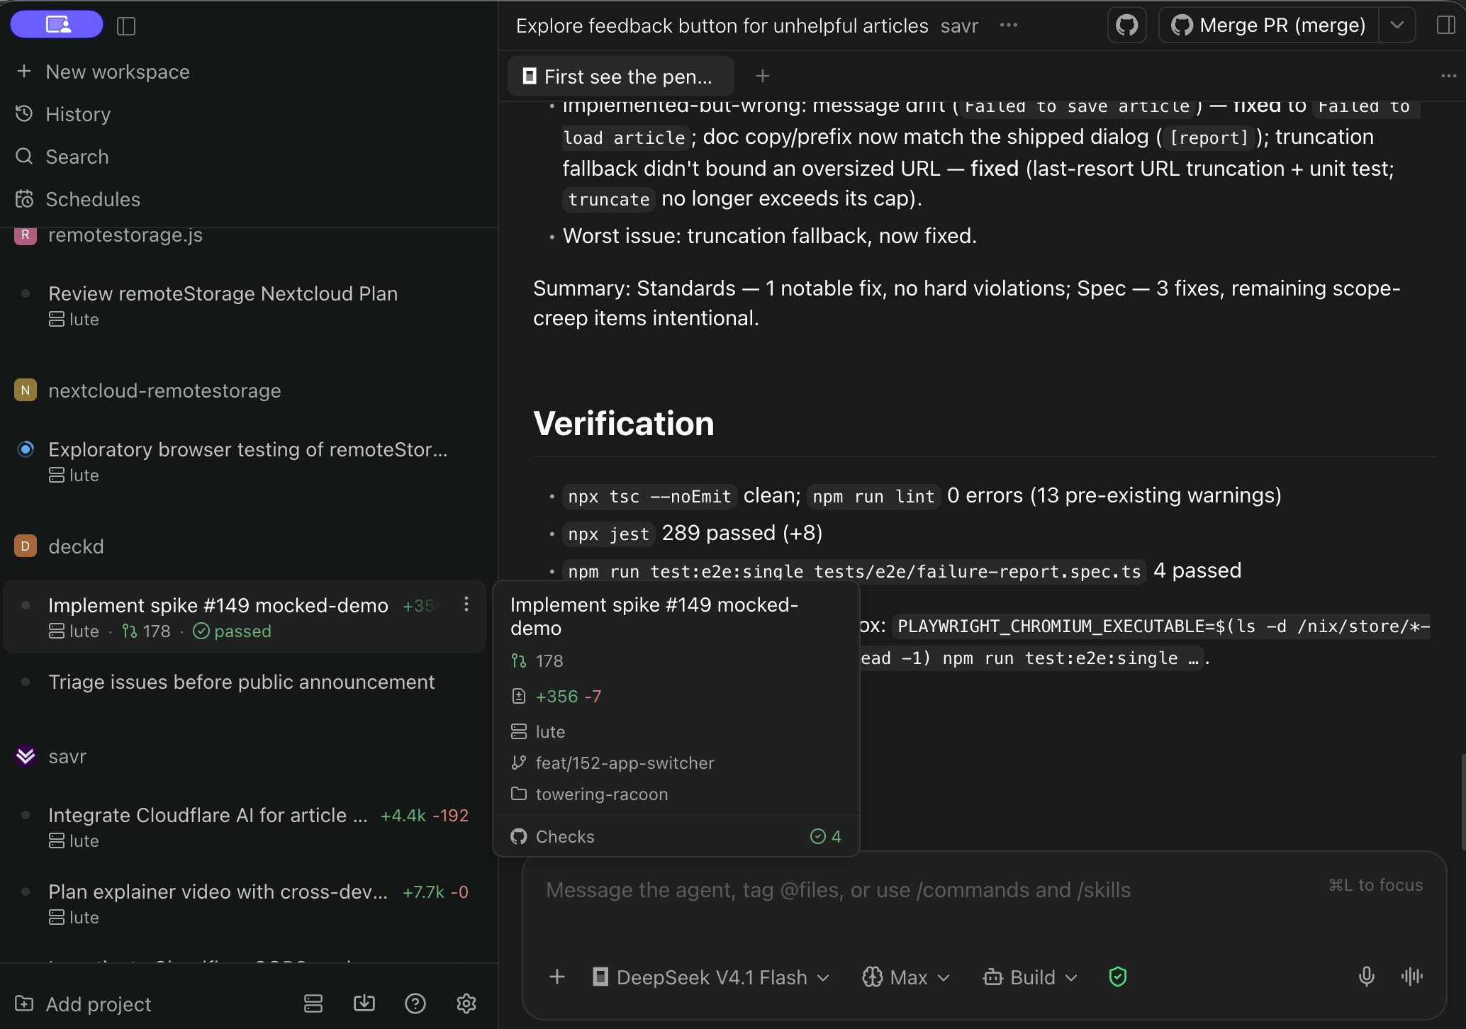Click the import download icon in footer

[x=364, y=1003]
